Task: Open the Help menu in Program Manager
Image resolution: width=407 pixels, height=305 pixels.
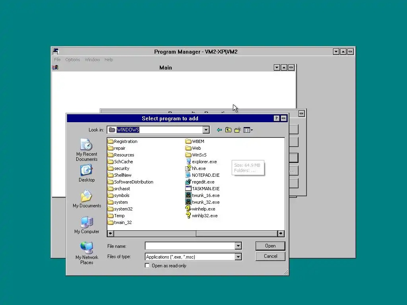Action: coord(109,60)
